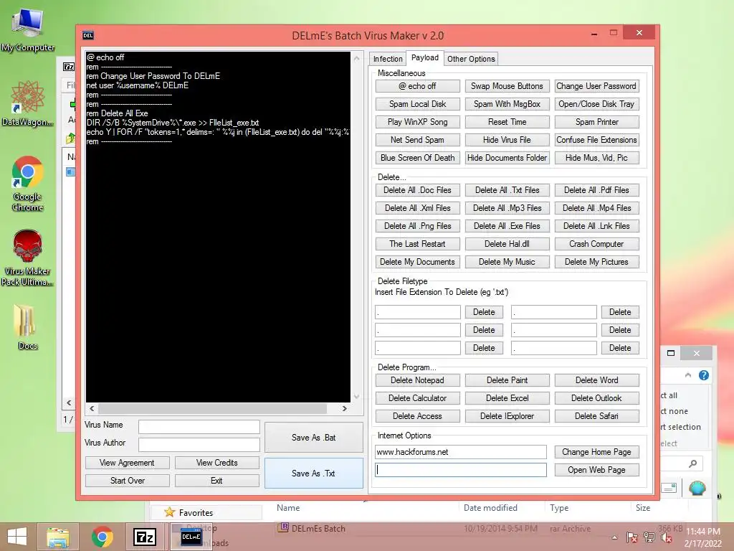This screenshot has height=551, width=734.
Task: Click the Spam Printer button
Action: (x=596, y=122)
